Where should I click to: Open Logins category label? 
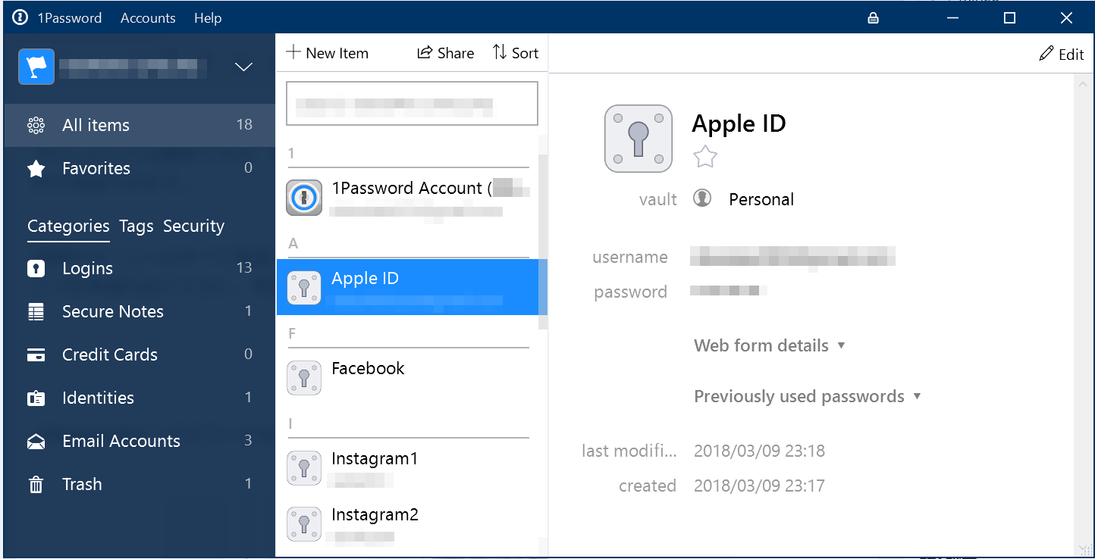tap(87, 268)
